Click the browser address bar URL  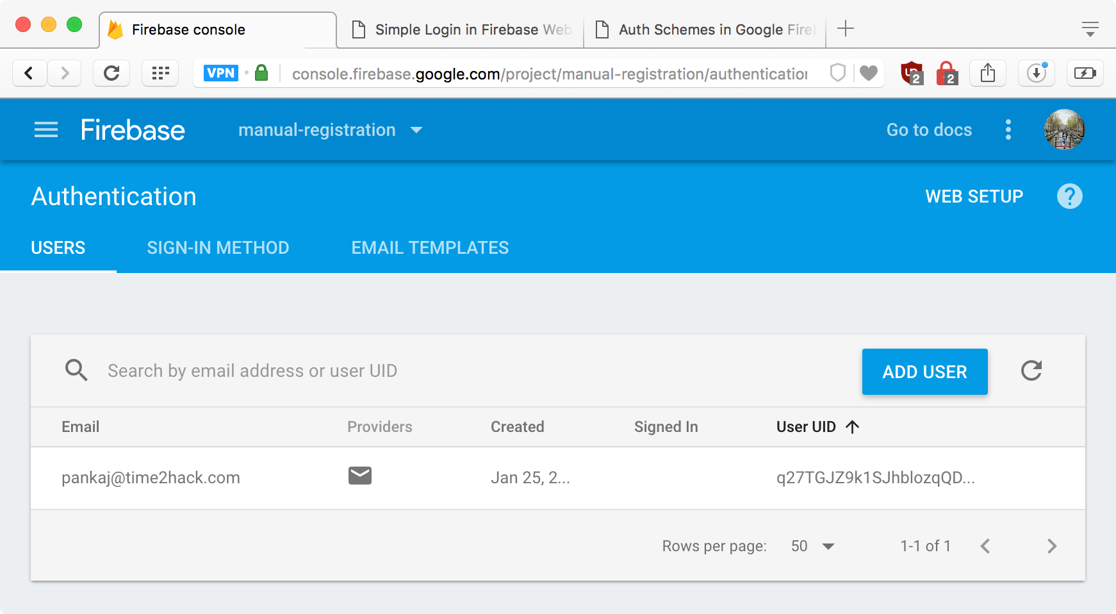(x=549, y=74)
